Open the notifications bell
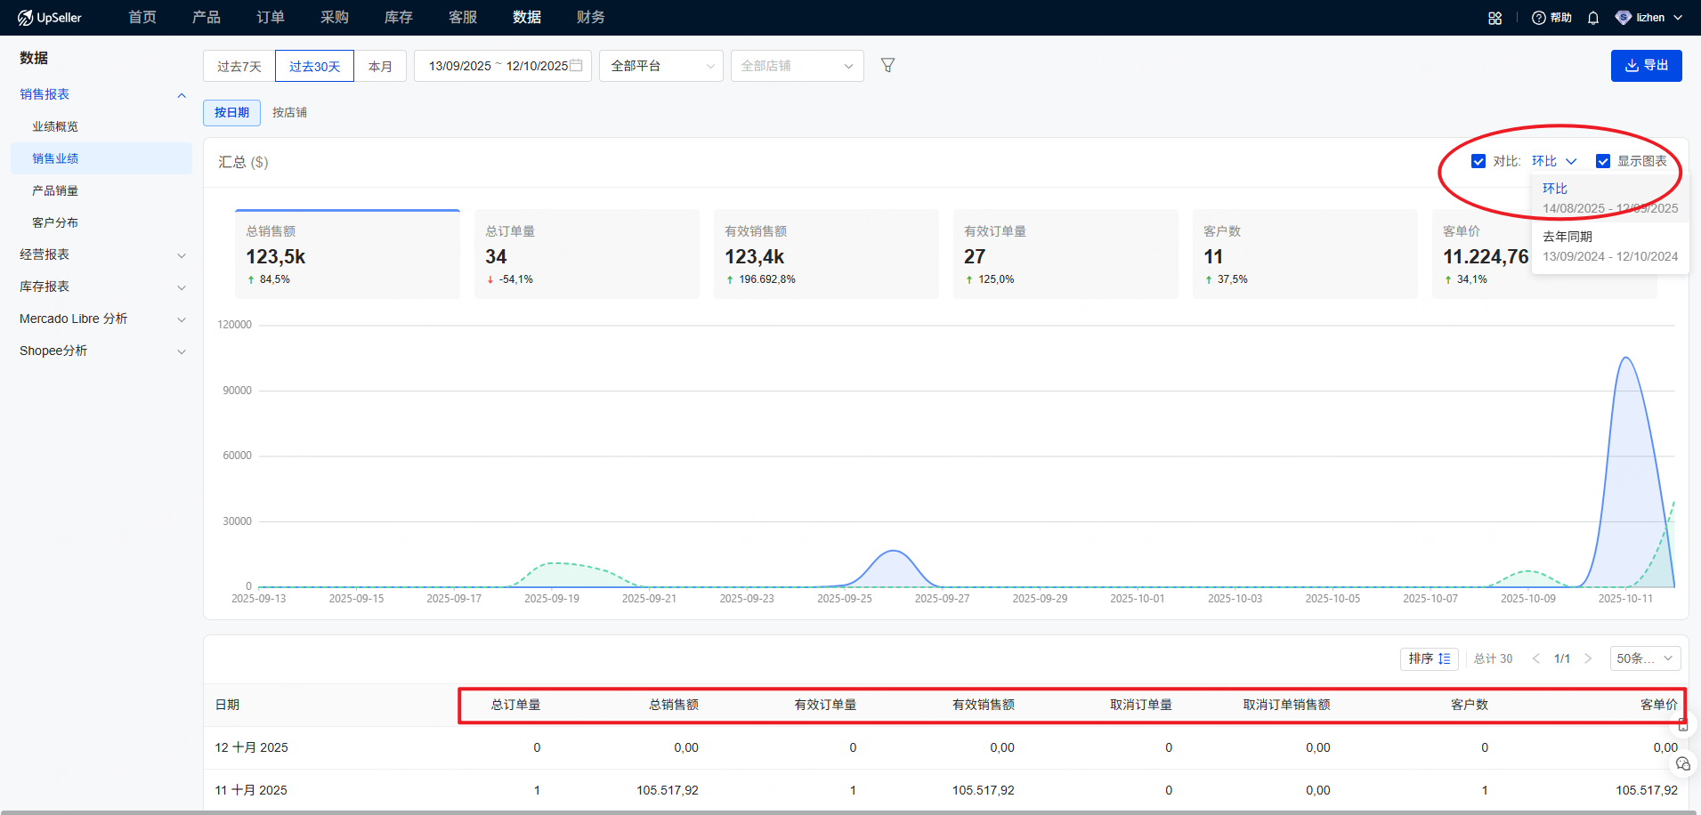Viewport: 1701px width, 815px height. (1593, 18)
